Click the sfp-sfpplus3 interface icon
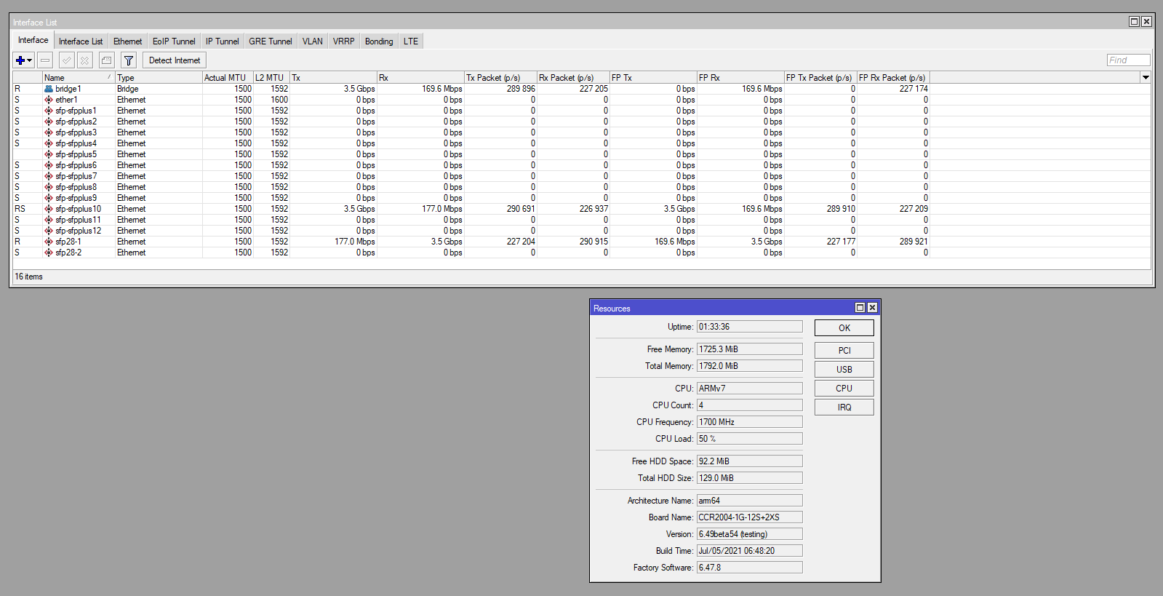Screen dimensions: 1163x596 [x=49, y=132]
